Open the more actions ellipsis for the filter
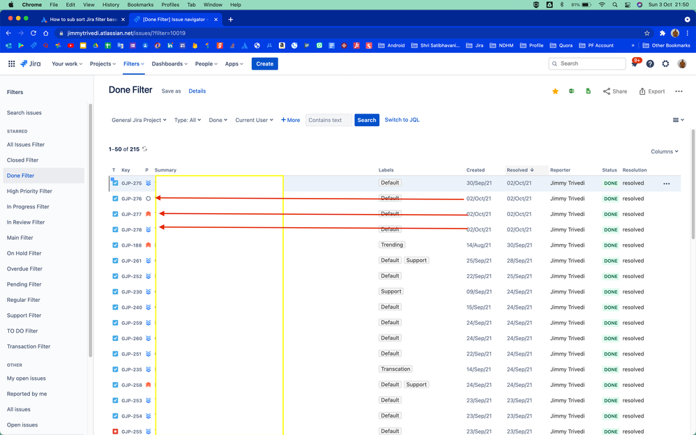 (679, 91)
